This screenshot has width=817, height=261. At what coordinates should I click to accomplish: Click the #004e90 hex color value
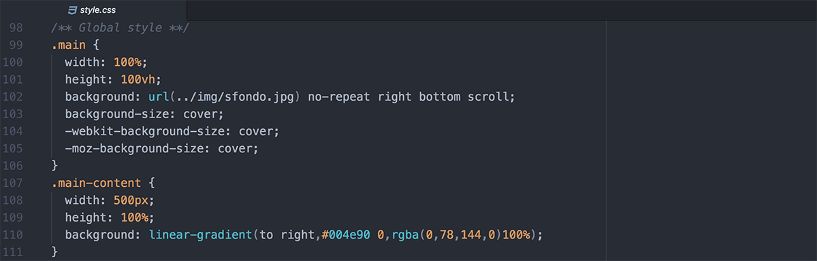pos(346,234)
